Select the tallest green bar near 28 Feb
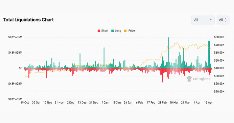The height and width of the screenshot is (123, 234). pos(168,52)
